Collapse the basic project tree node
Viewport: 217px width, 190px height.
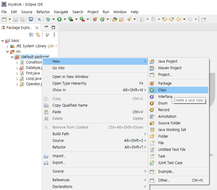coord(2,41)
